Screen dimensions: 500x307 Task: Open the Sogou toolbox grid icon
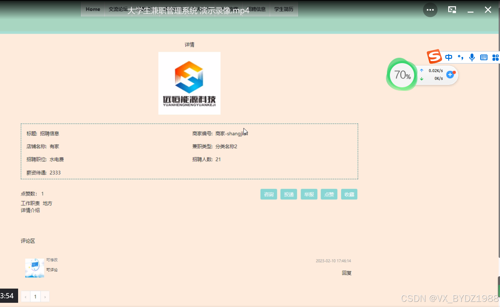[x=495, y=58]
